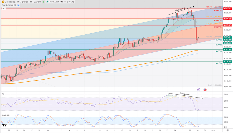233x133 pixels.
Task: Open the chart settings gear at bottom right
Action: pos(227,130)
